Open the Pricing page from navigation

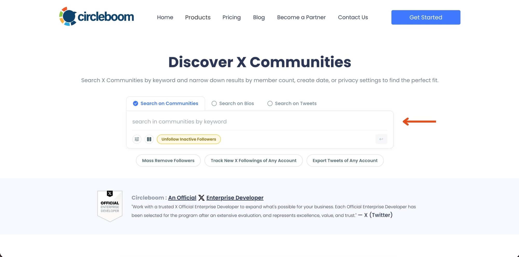coord(231,17)
